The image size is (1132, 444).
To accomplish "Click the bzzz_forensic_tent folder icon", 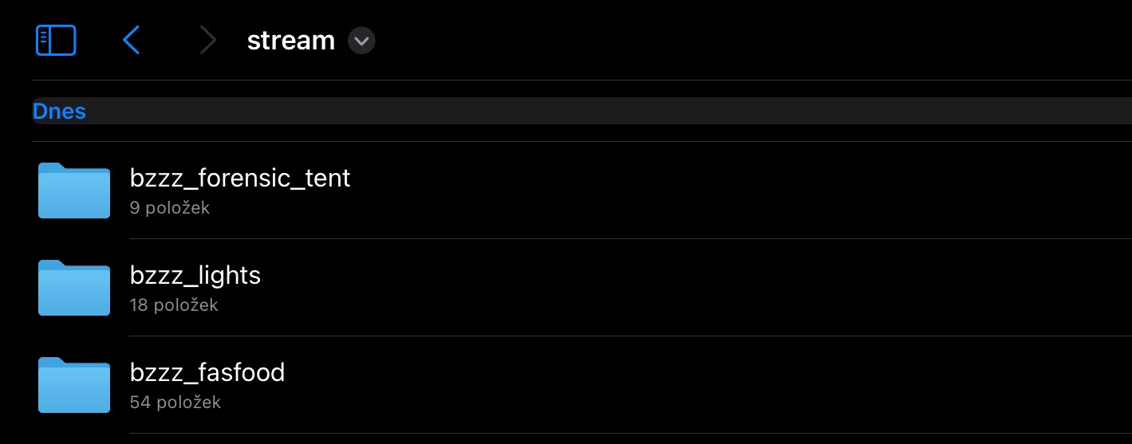I will pyautogui.click(x=74, y=191).
